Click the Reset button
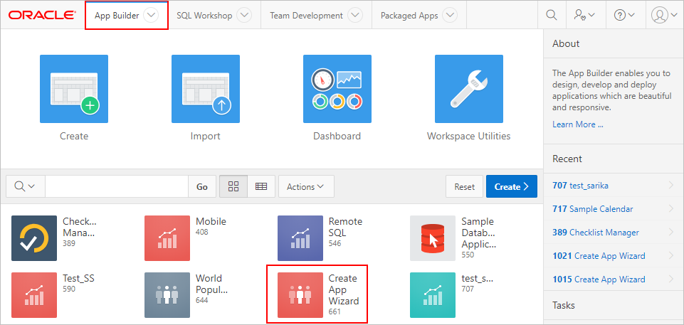This screenshot has width=684, height=325. (464, 186)
